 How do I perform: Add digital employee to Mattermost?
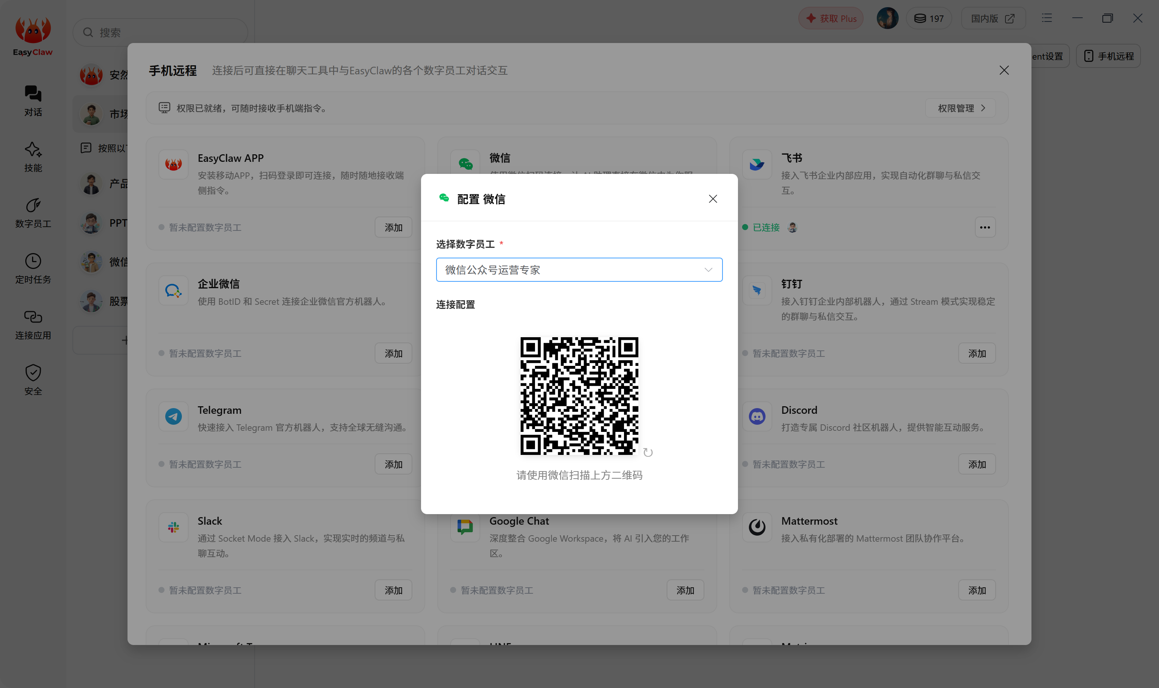click(977, 590)
